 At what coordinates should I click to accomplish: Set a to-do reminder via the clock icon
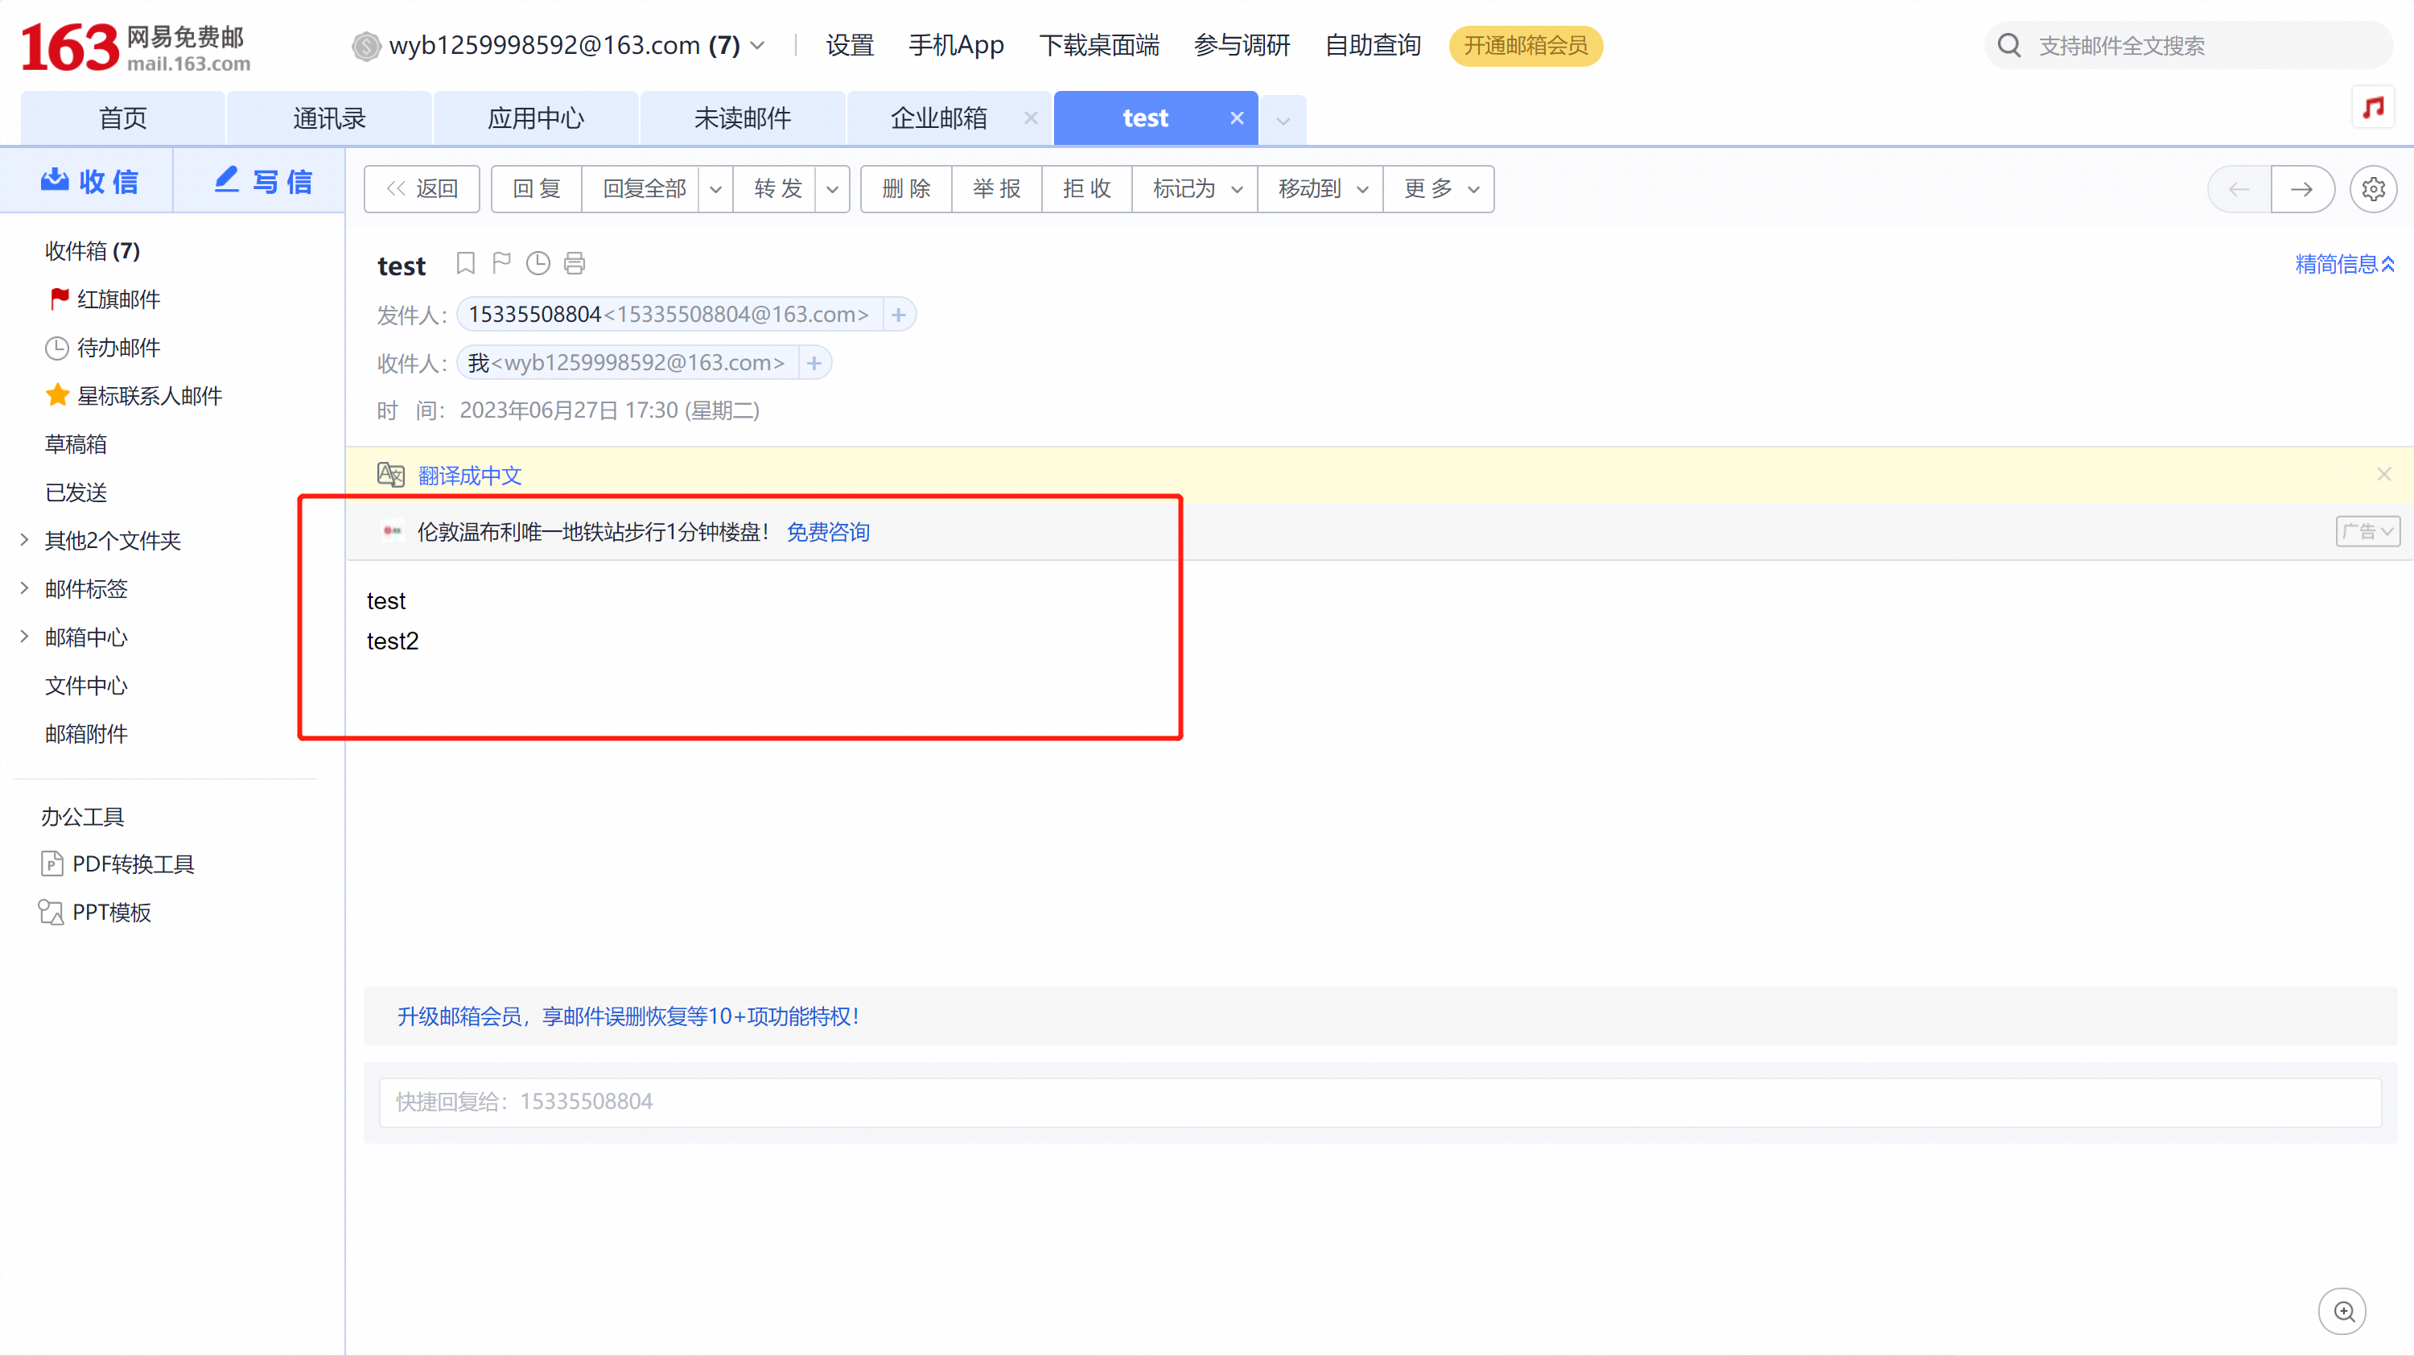pyautogui.click(x=538, y=263)
